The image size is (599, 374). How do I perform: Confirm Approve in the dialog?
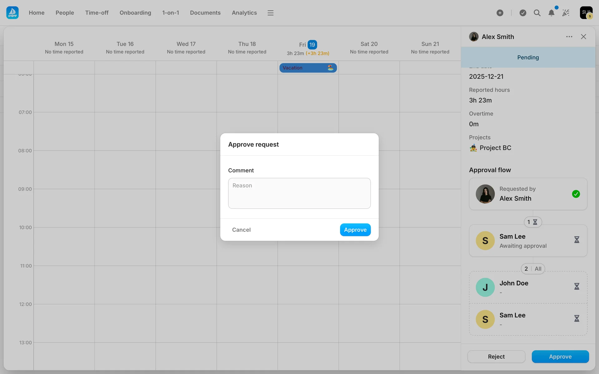[x=355, y=230]
